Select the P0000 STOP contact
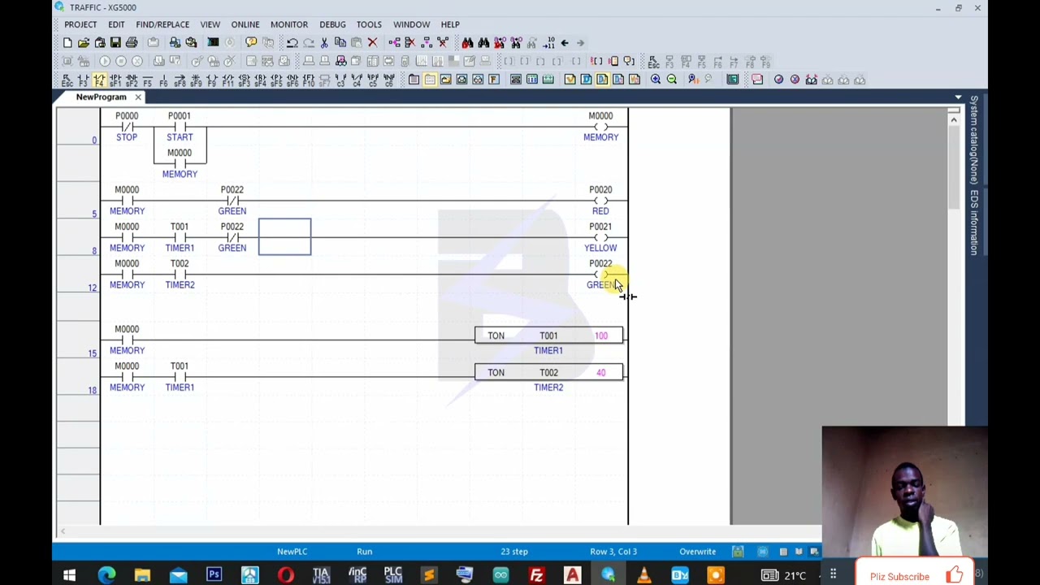This screenshot has height=585, width=1040. click(x=127, y=127)
